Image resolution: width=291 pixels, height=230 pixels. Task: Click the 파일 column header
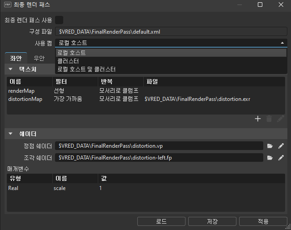pyautogui.click(x=214, y=82)
